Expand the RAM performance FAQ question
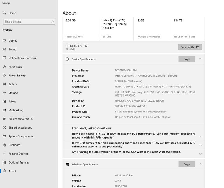Image resolution: width=224 pixels, height=188 pixels. coord(201,136)
